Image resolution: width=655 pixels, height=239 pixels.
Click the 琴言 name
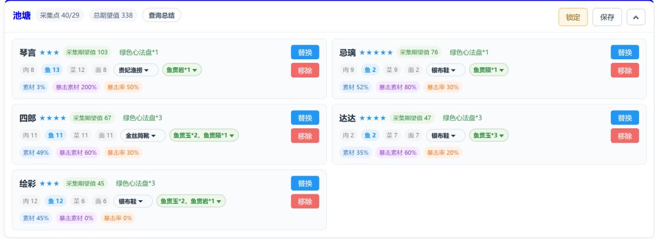click(27, 53)
